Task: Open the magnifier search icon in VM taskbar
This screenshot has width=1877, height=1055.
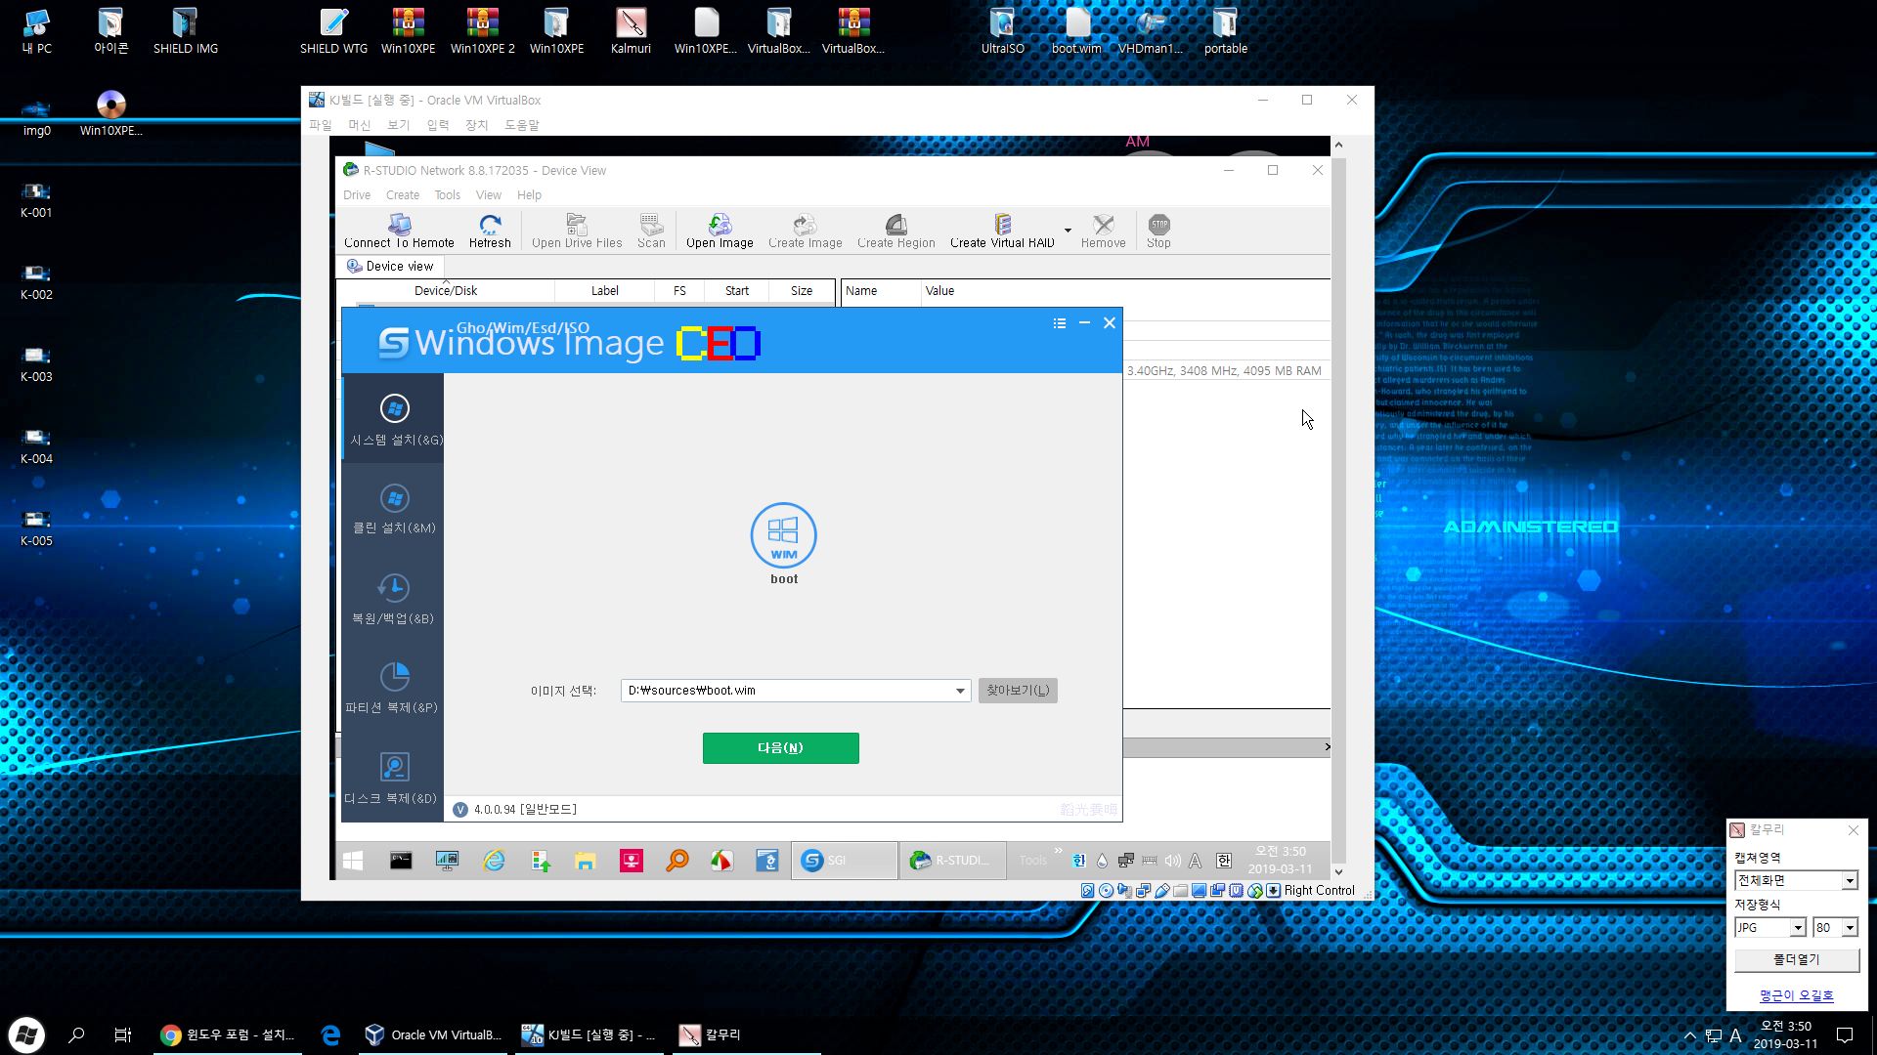Action: point(677,861)
